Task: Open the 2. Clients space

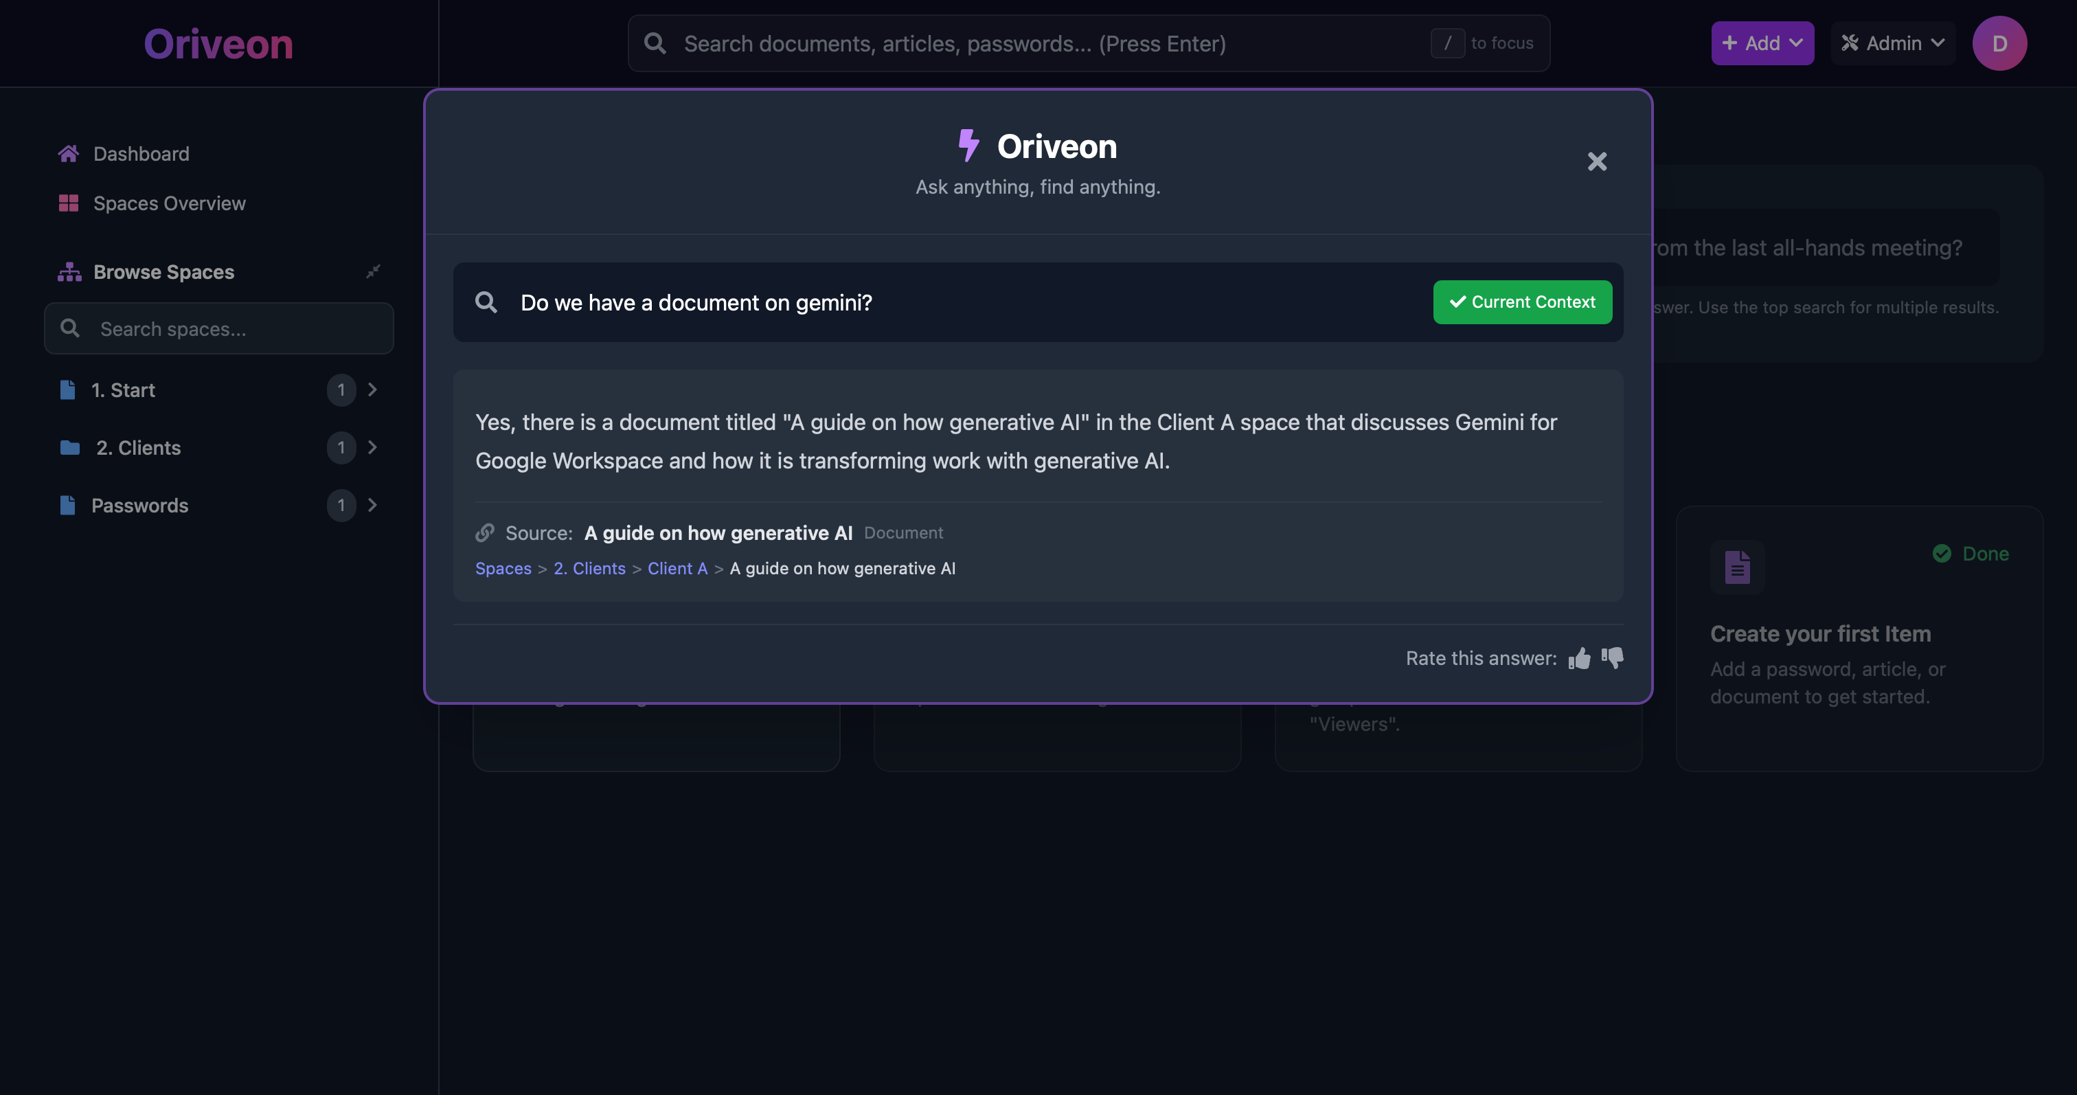Action: click(x=139, y=447)
